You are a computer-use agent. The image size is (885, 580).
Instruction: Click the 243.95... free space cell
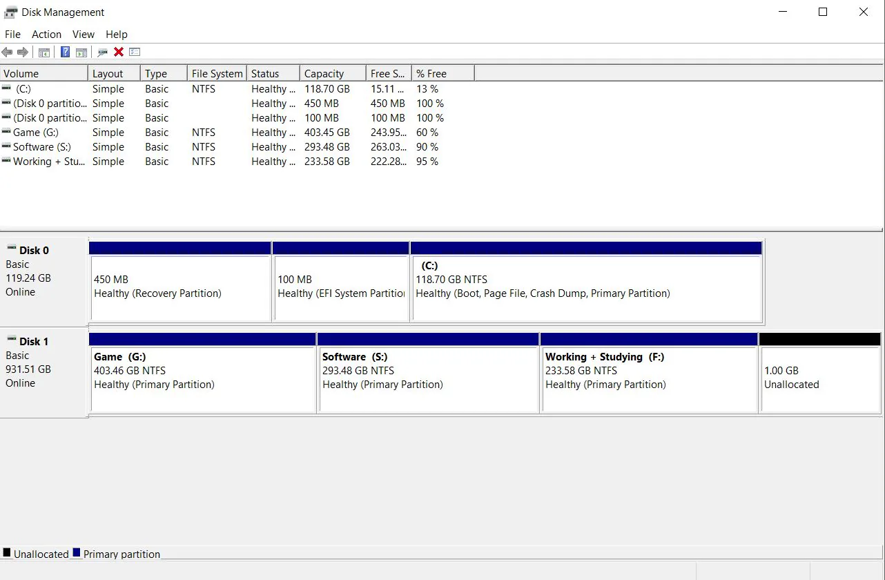(388, 133)
